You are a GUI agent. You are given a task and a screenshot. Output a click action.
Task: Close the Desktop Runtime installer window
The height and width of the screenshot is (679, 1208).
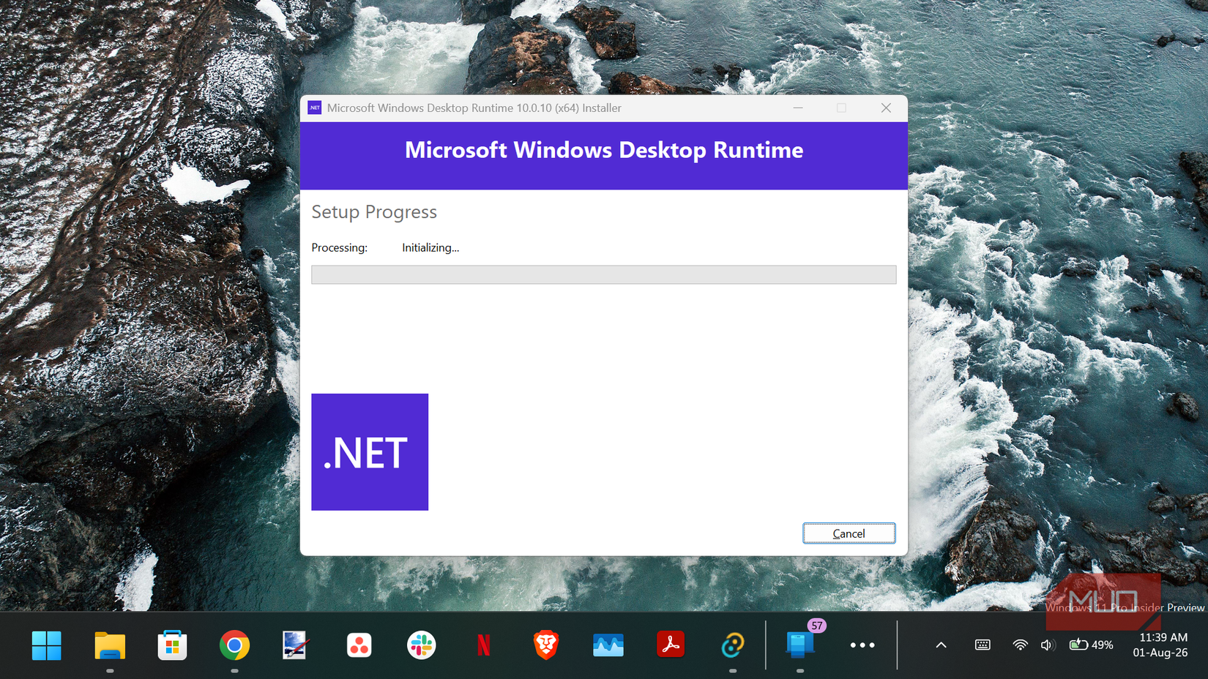(x=886, y=108)
